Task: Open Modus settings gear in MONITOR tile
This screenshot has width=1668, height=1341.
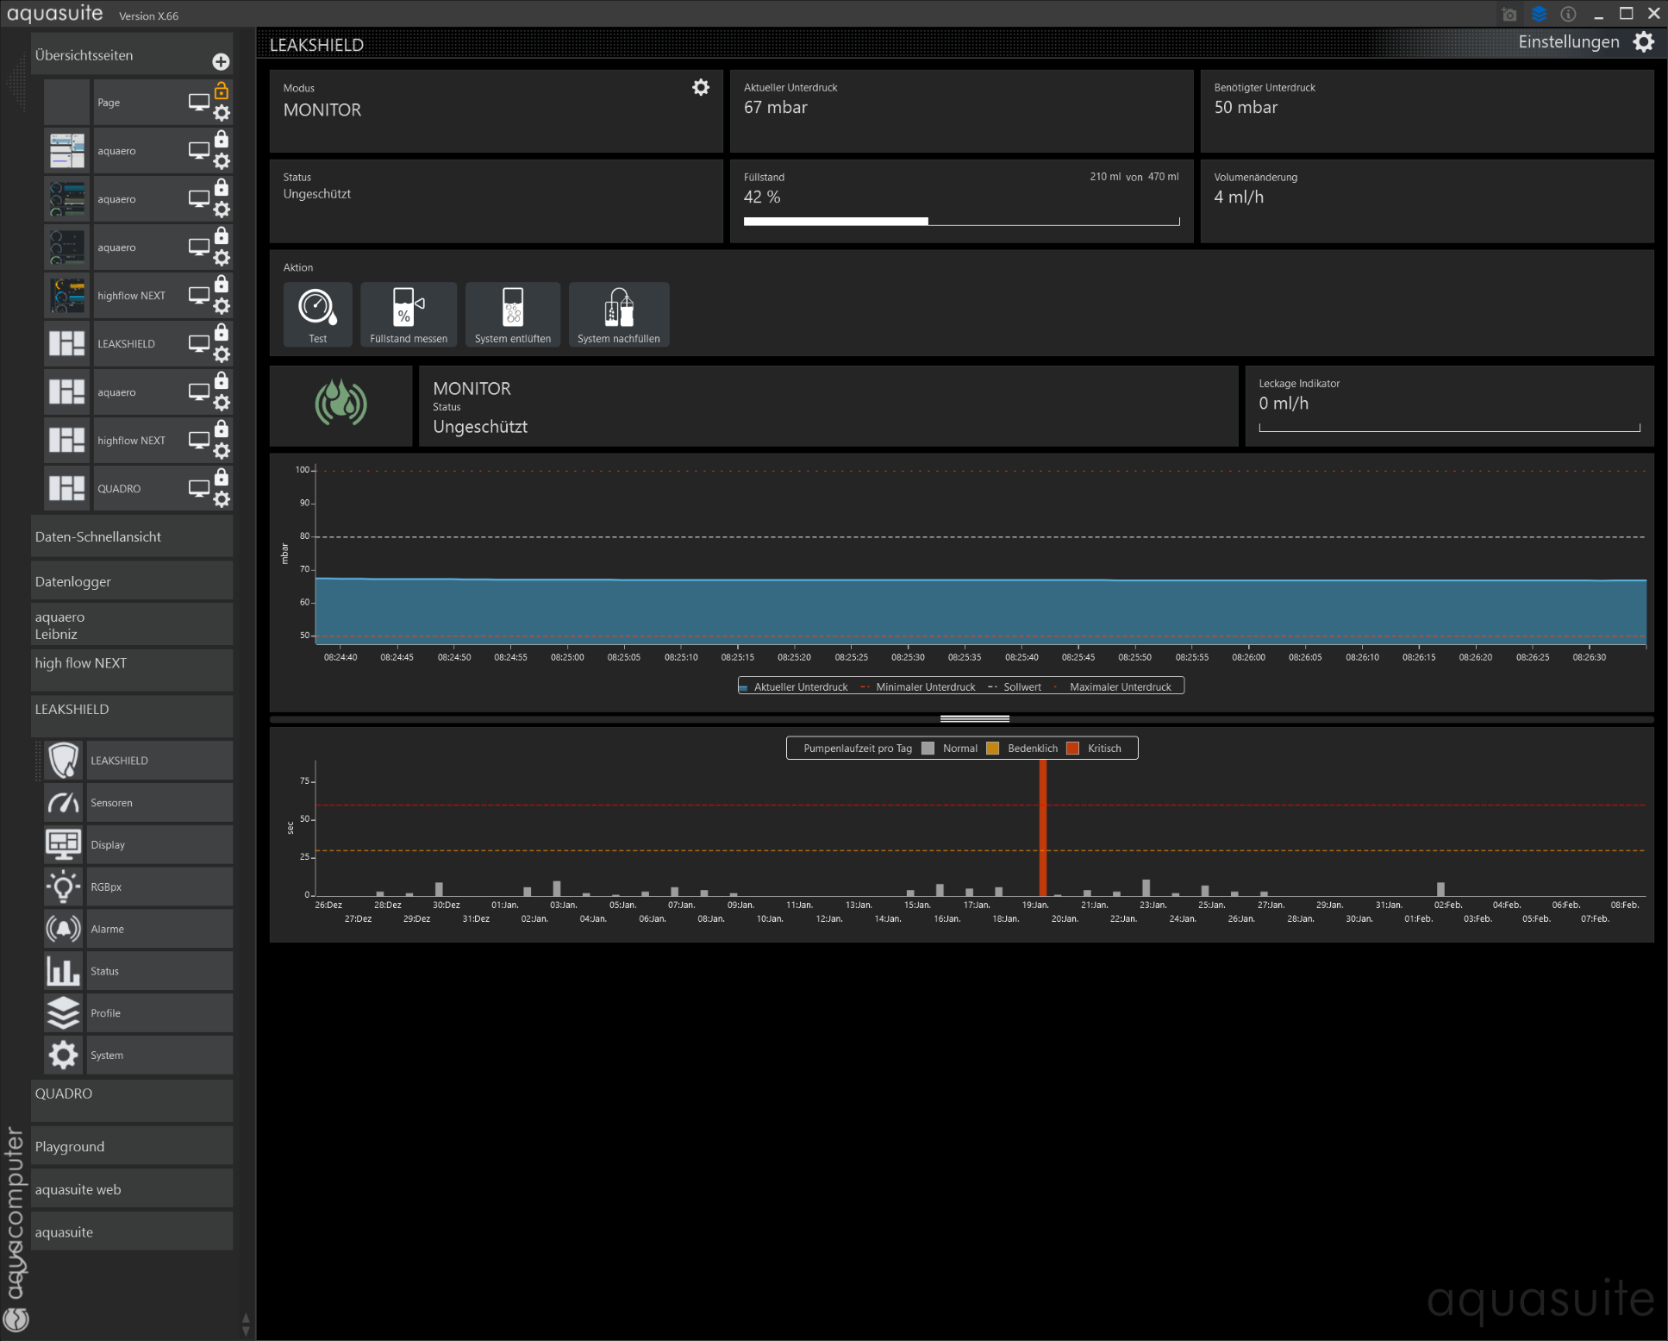Action: point(701,88)
